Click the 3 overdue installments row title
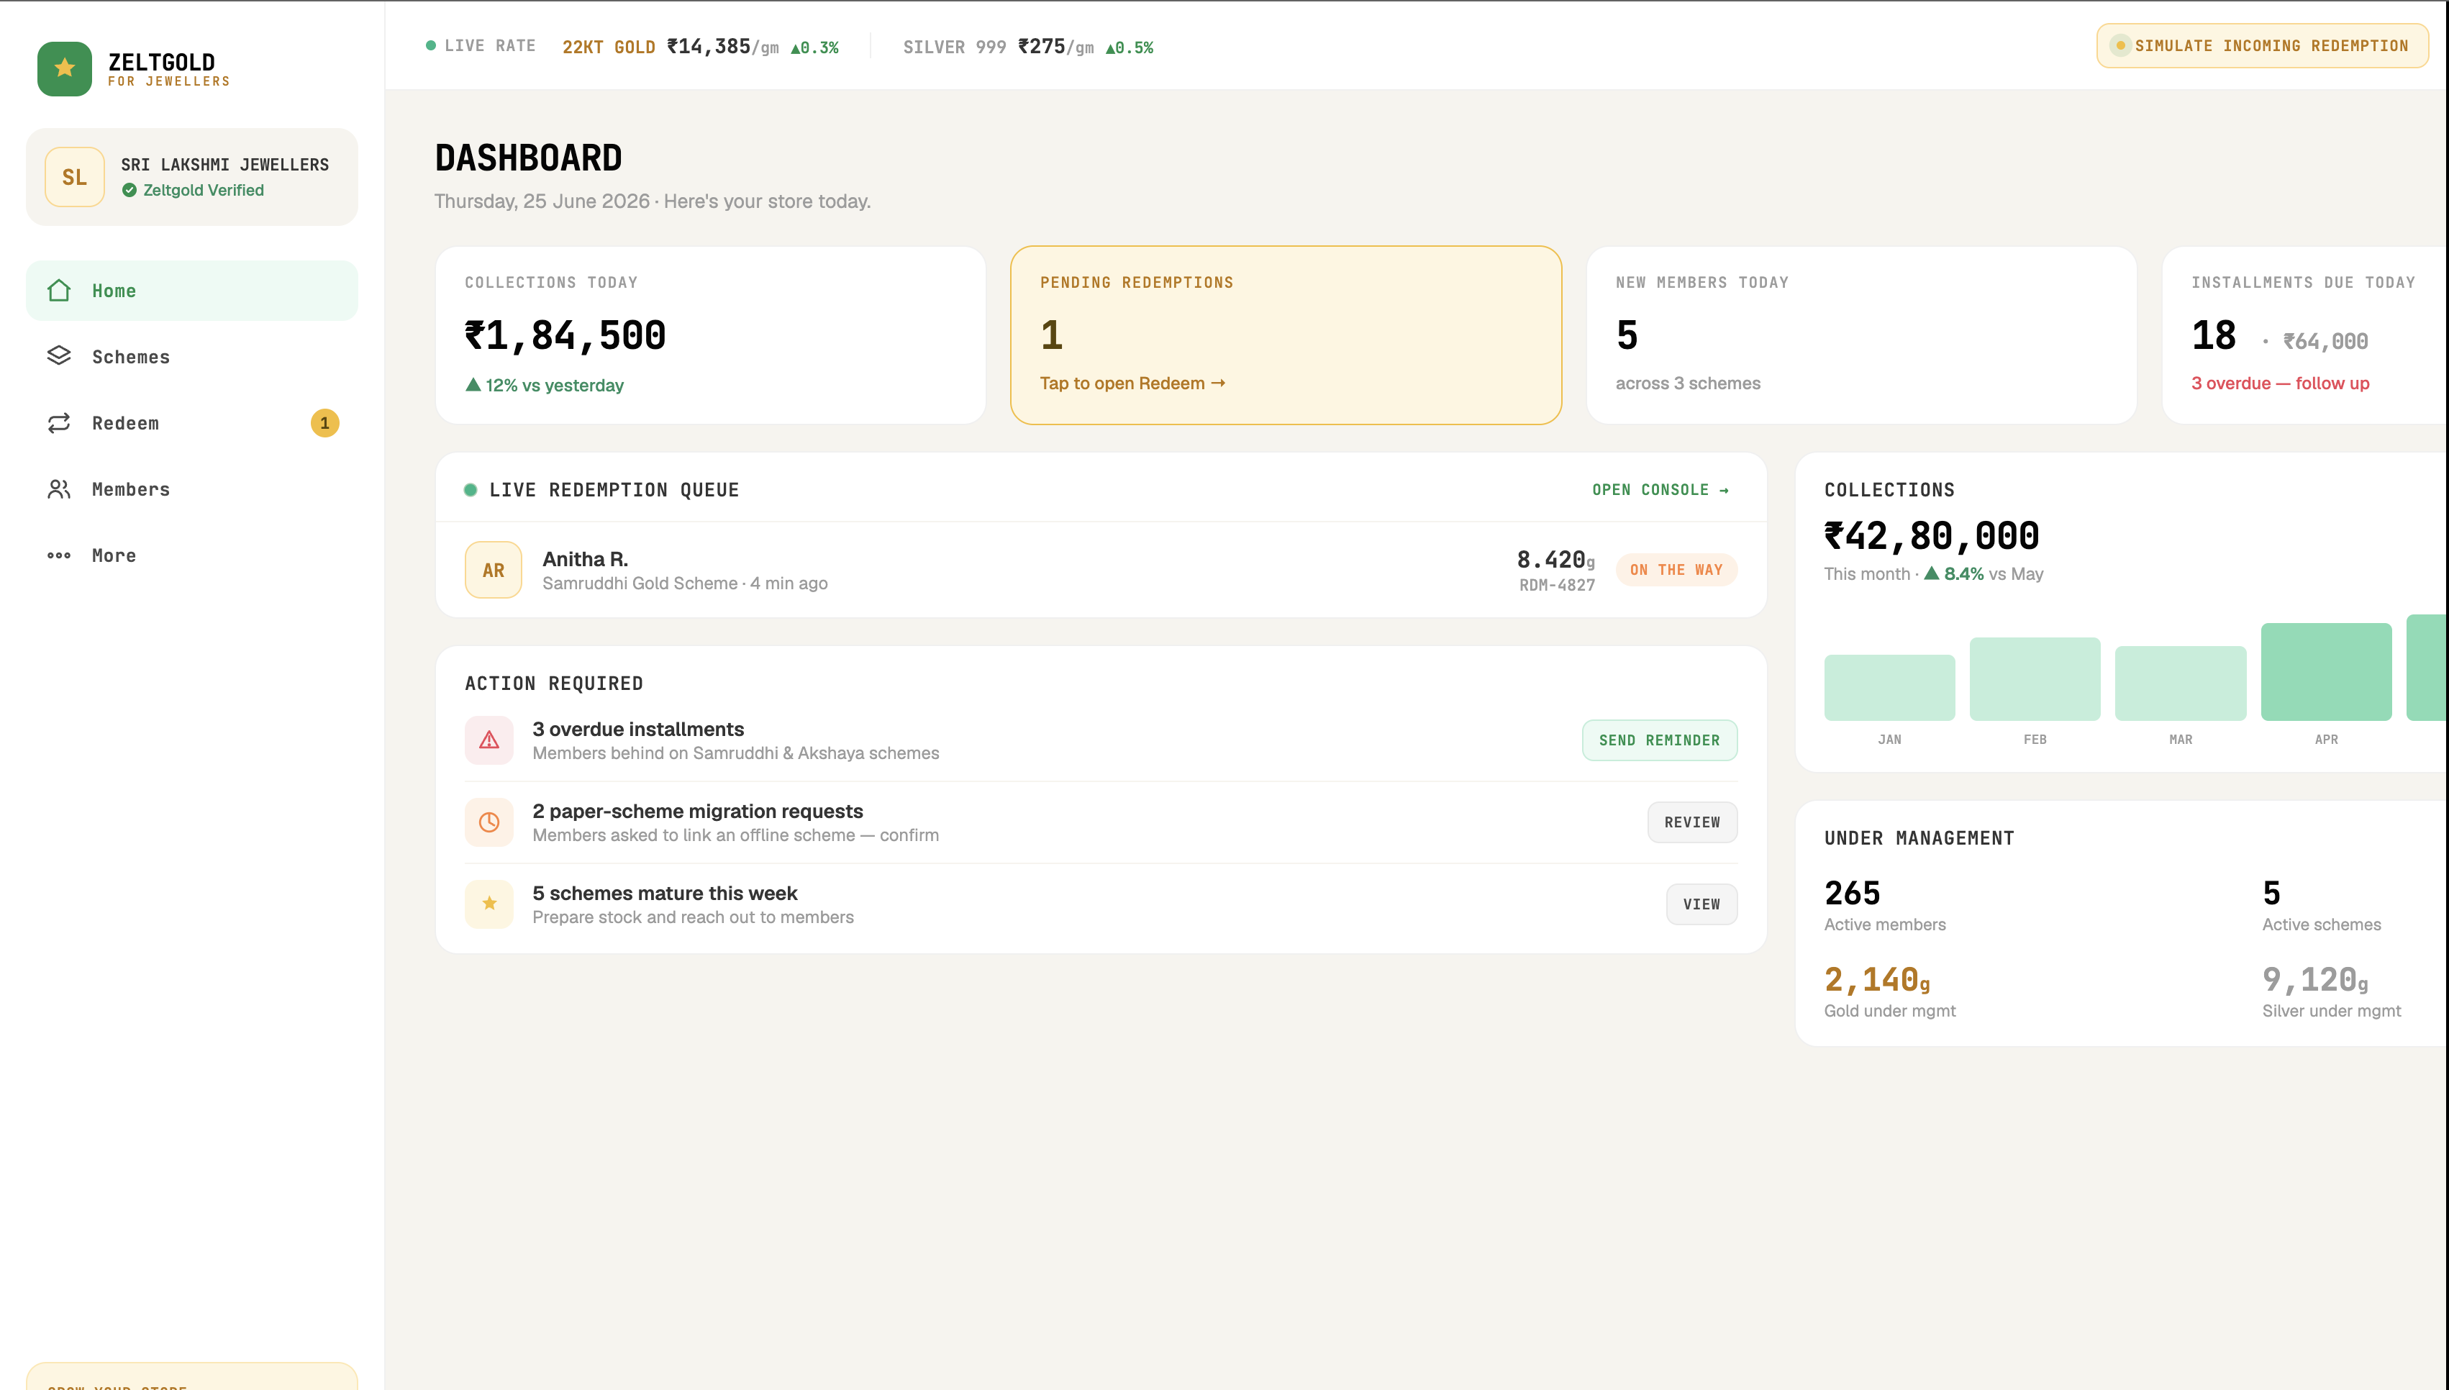 pyautogui.click(x=637, y=730)
